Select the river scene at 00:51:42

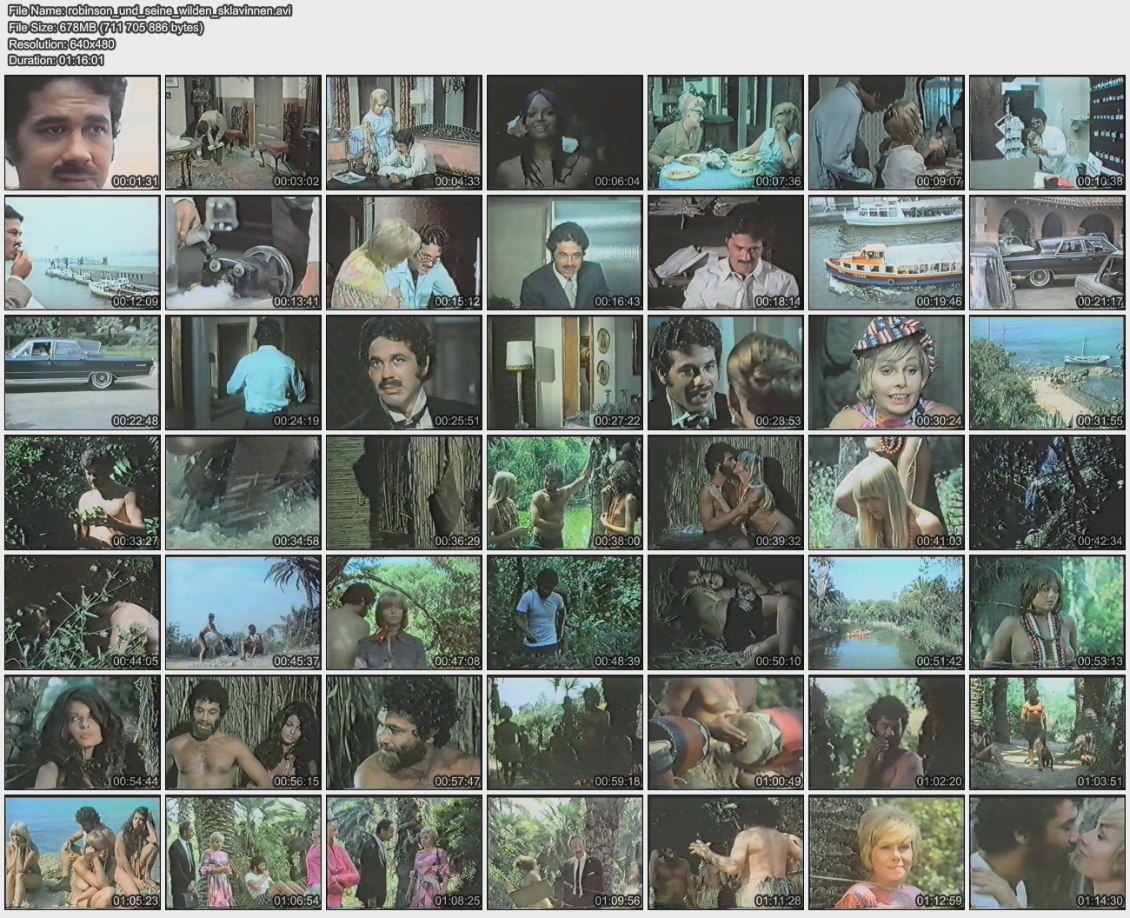887,612
